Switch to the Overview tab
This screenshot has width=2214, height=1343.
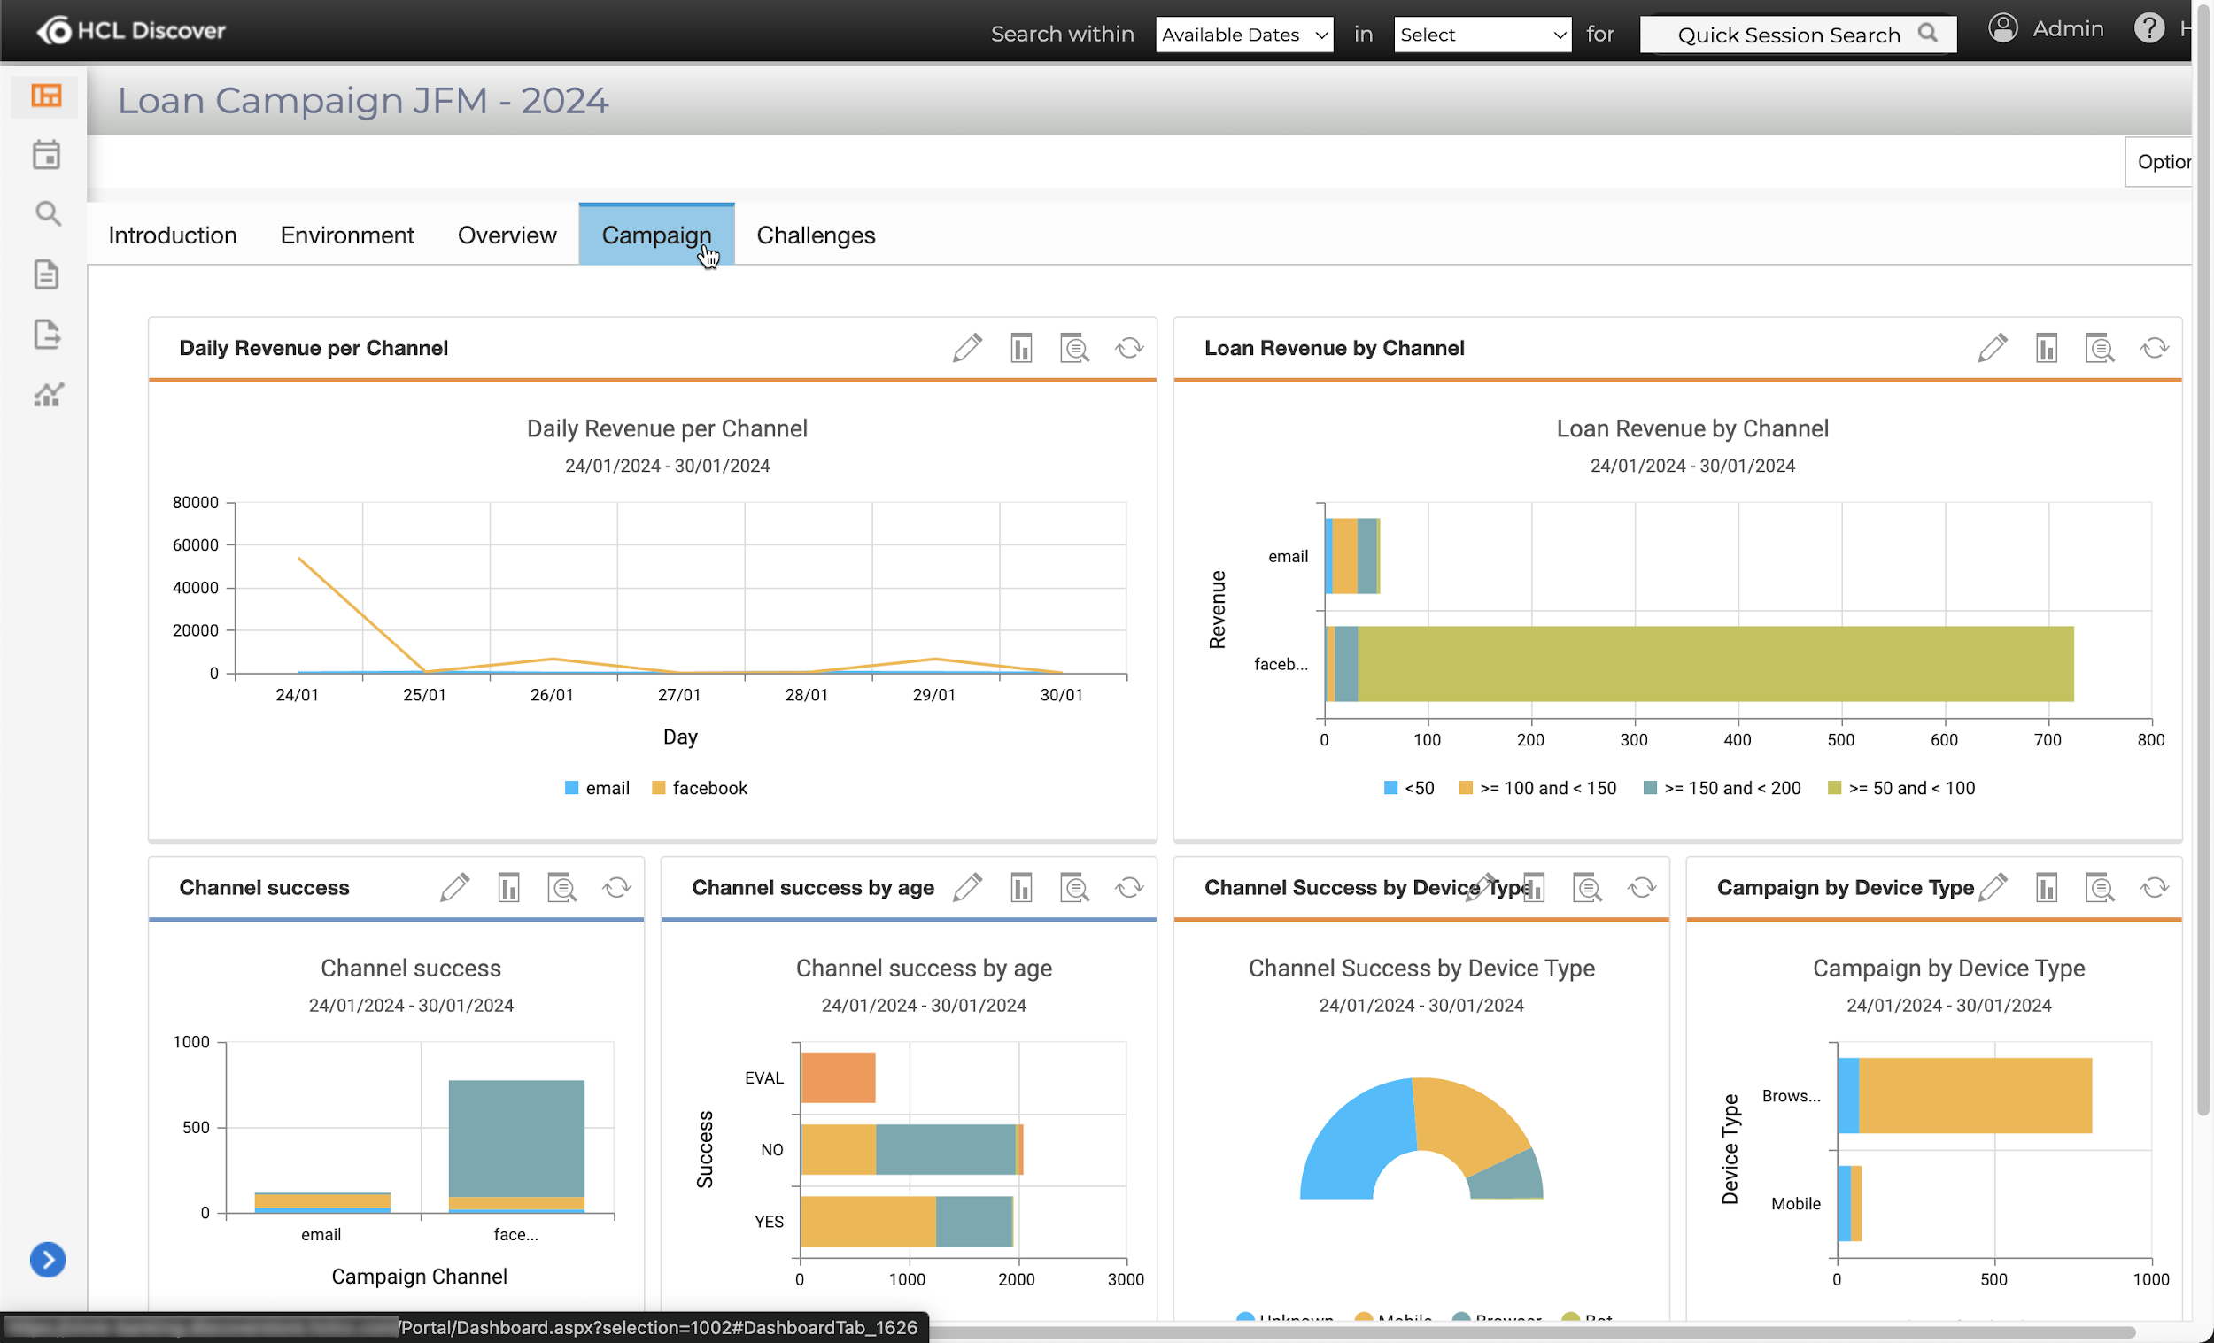507,235
